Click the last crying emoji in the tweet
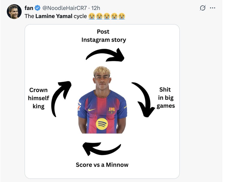The image size is (225, 182). (121, 16)
